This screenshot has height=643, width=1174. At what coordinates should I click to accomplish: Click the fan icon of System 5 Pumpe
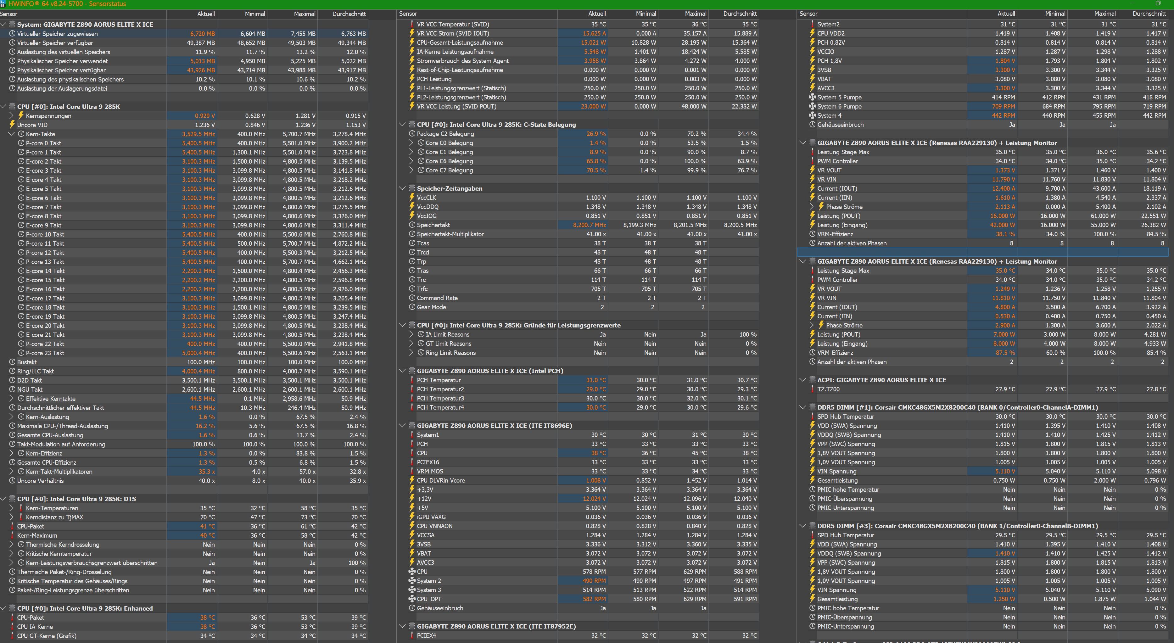813,97
